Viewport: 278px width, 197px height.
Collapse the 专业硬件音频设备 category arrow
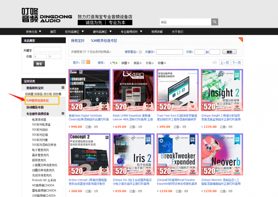pos(63,114)
